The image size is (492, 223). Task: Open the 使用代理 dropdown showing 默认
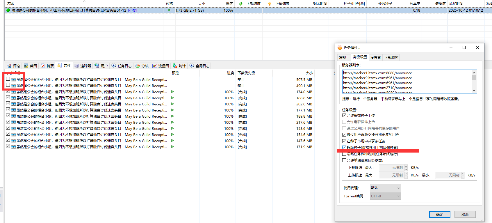385,188
